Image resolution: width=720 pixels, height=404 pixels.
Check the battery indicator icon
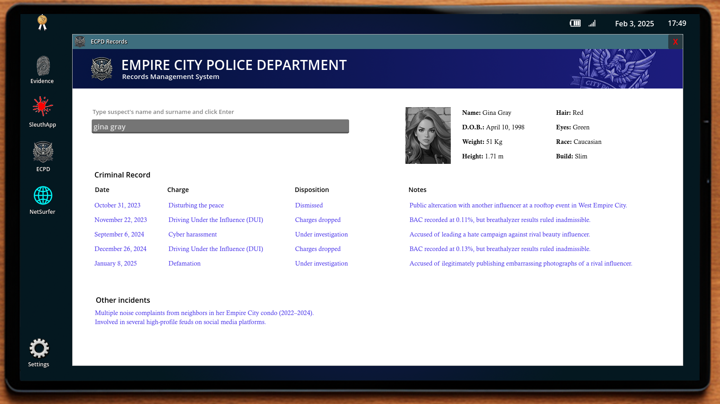coord(575,23)
